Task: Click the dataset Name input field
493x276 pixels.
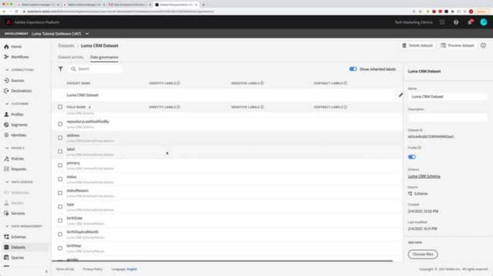Action: [x=448, y=96]
